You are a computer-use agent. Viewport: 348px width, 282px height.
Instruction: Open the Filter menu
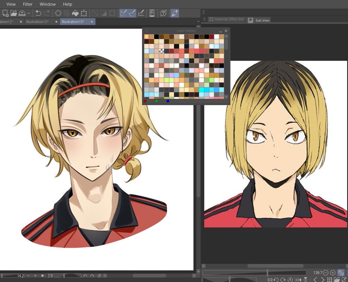point(28,4)
